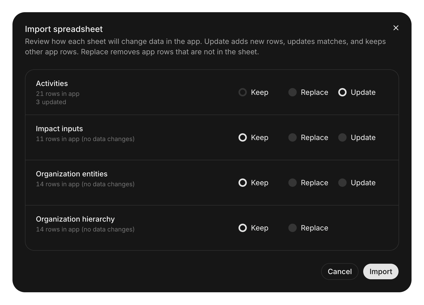Select Replace for Activities
424x305 pixels.
point(293,92)
